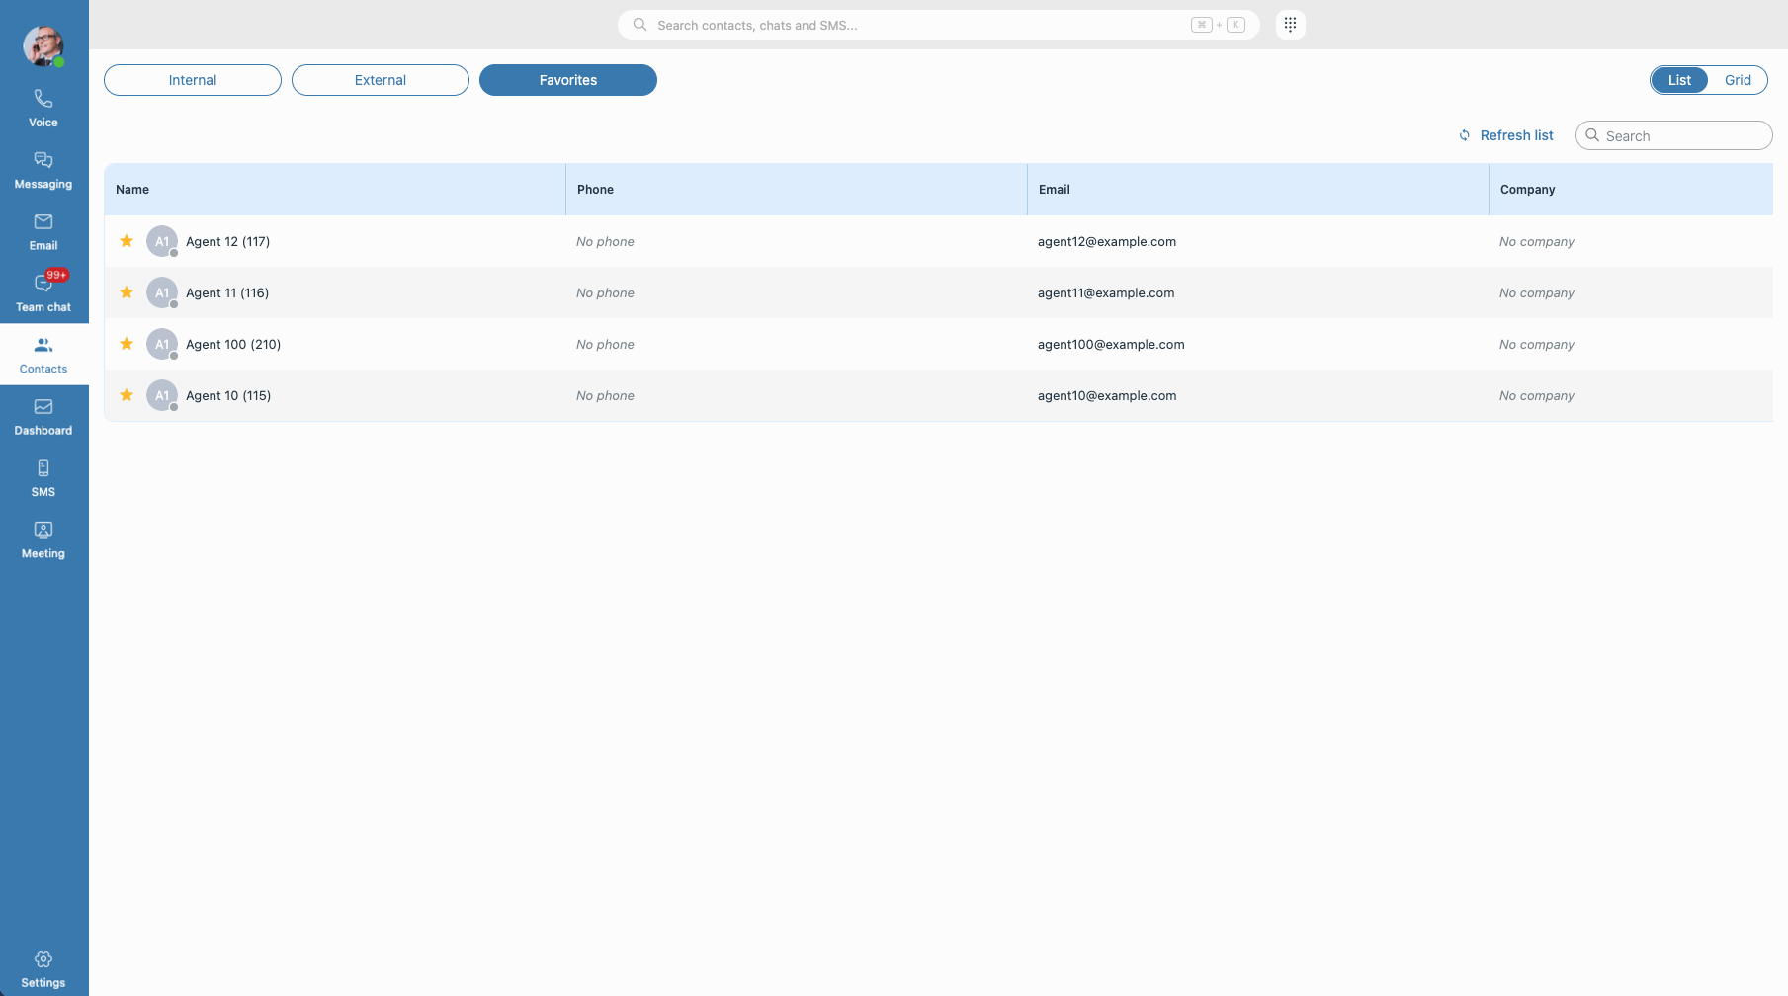Viewport: 1788px width, 996px height.
Task: Click email agent11@example.com
Action: pos(1106,292)
